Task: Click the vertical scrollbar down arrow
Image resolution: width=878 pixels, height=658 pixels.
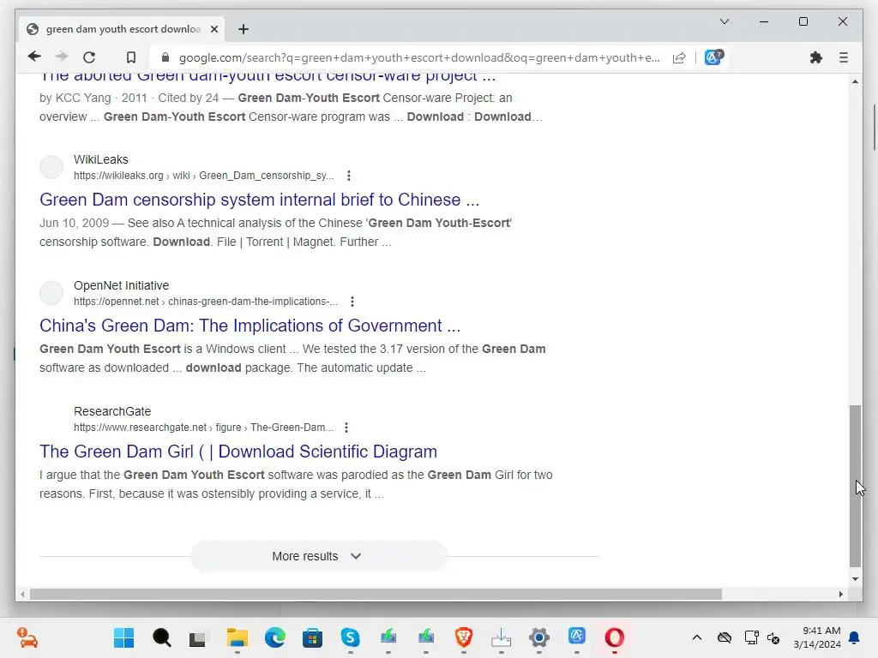Action: coord(855,579)
